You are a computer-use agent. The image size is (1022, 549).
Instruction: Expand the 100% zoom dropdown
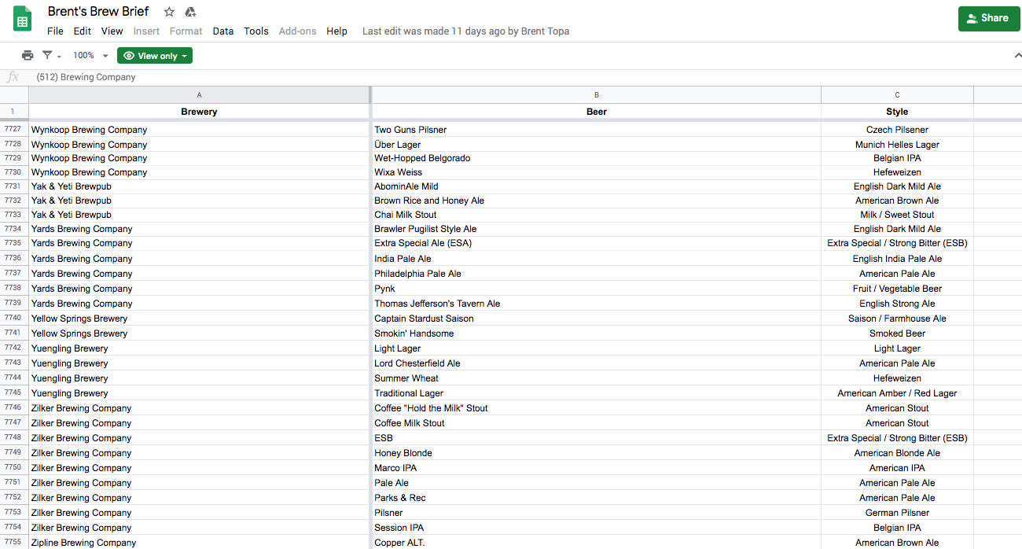(x=90, y=56)
